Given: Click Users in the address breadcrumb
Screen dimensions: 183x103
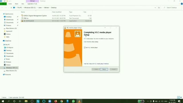Looking at the screenshot, I should click(x=40, y=8).
